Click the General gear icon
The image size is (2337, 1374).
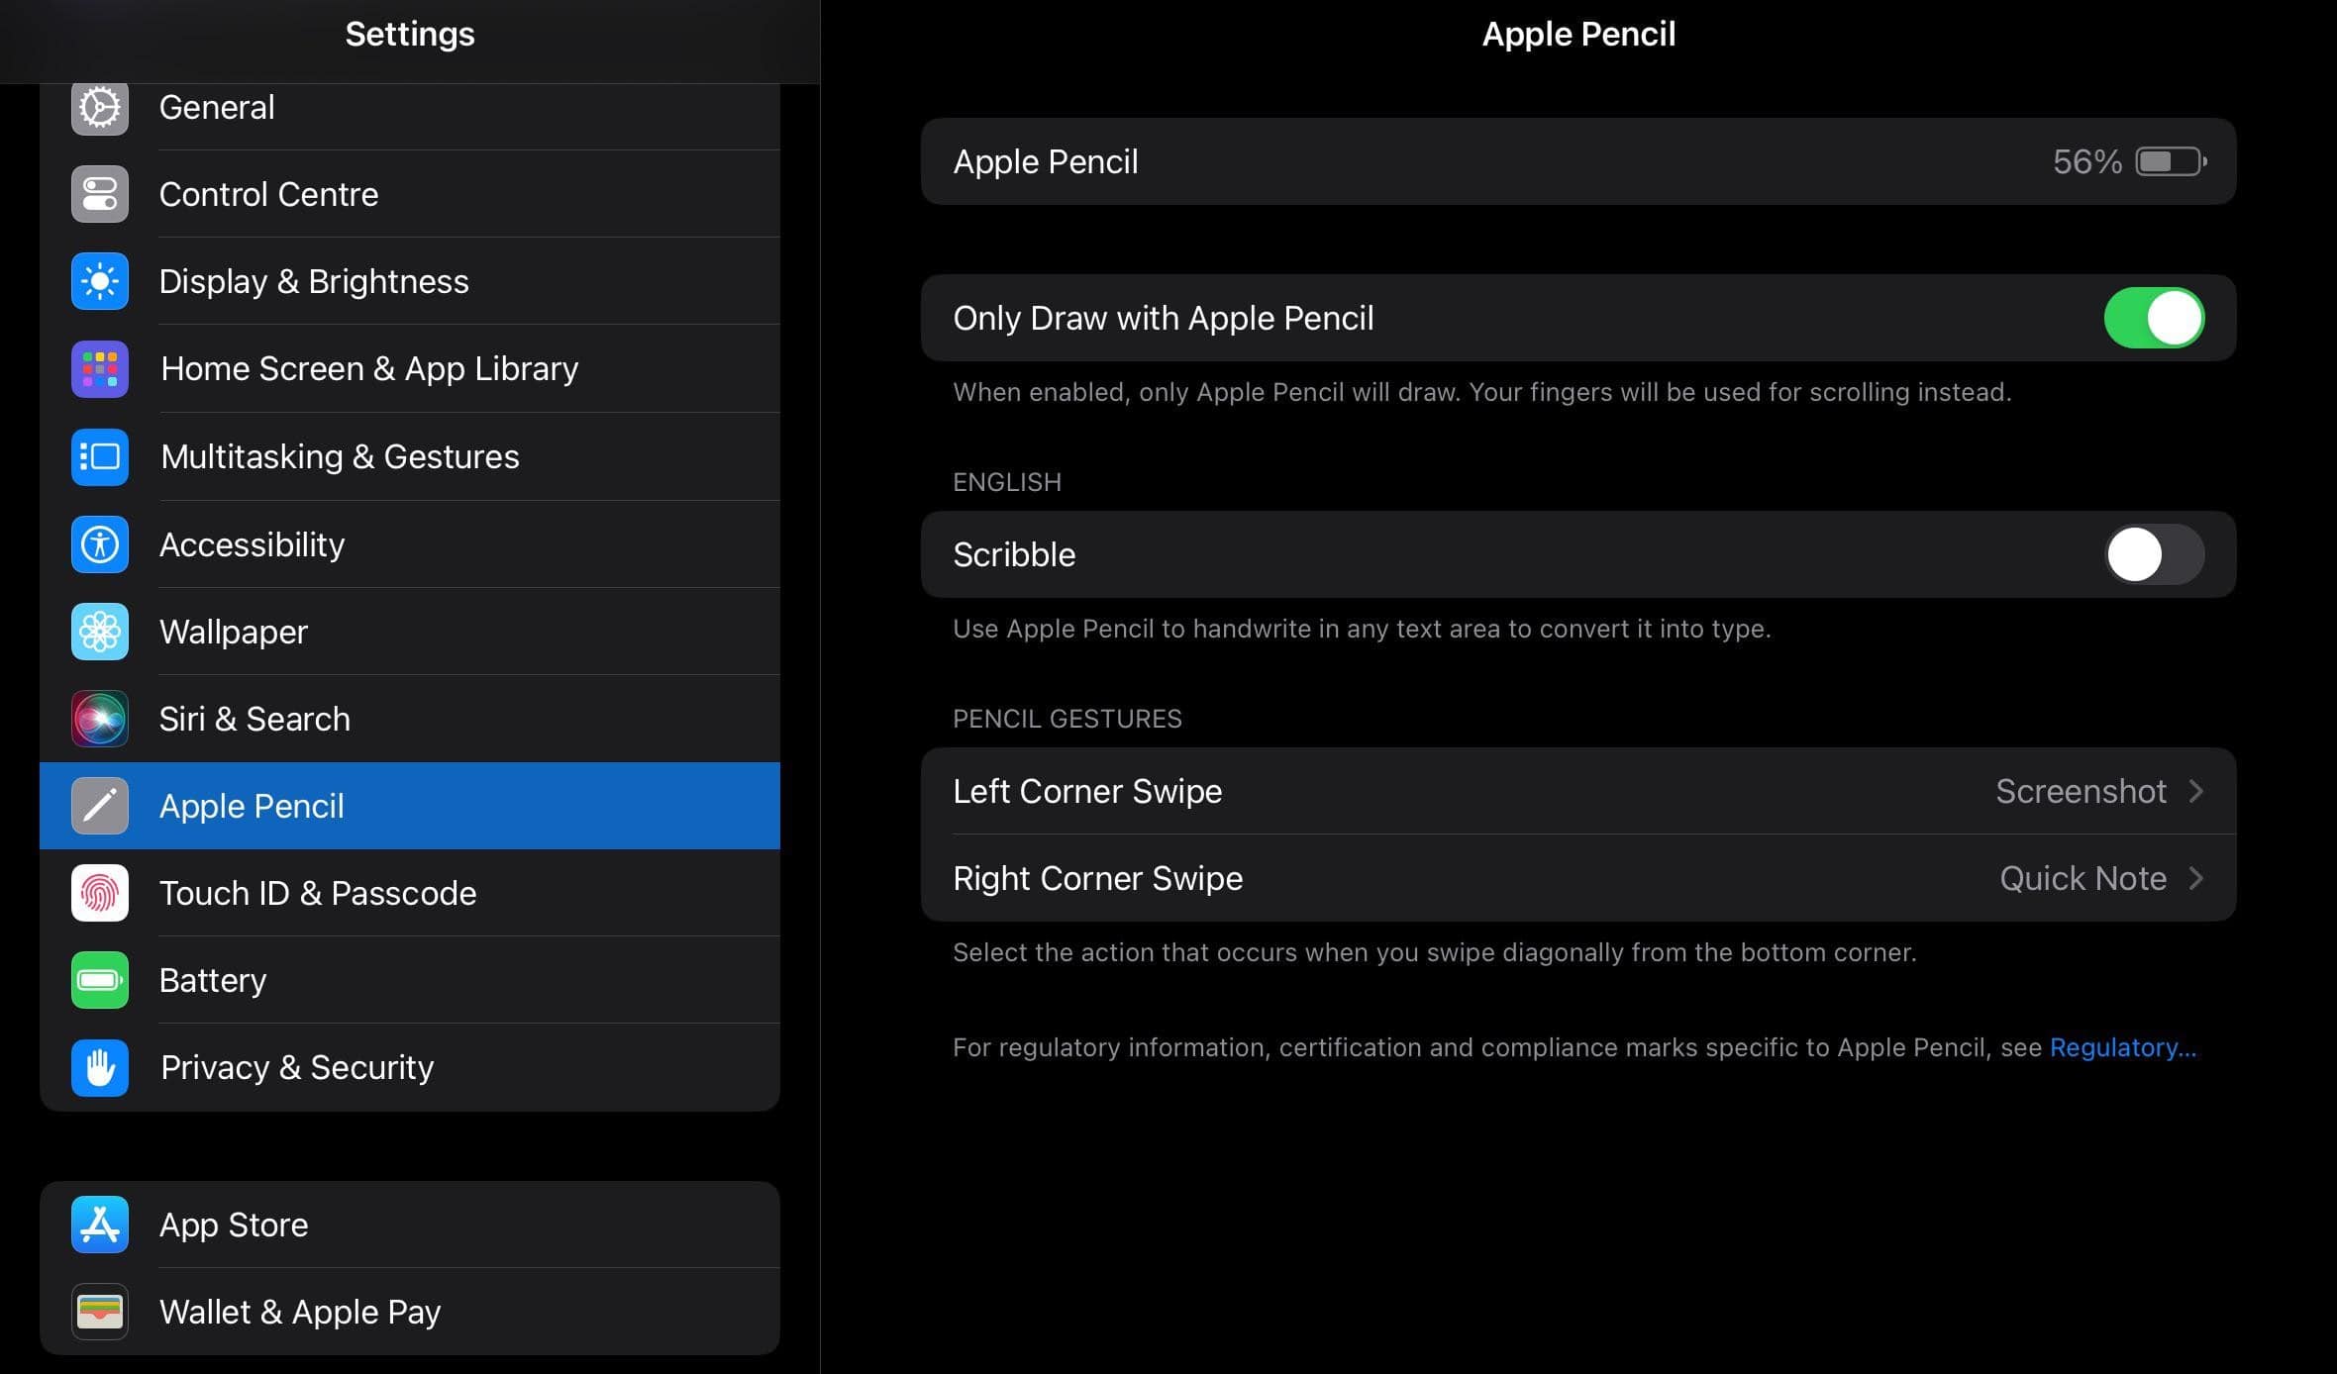pos(100,107)
